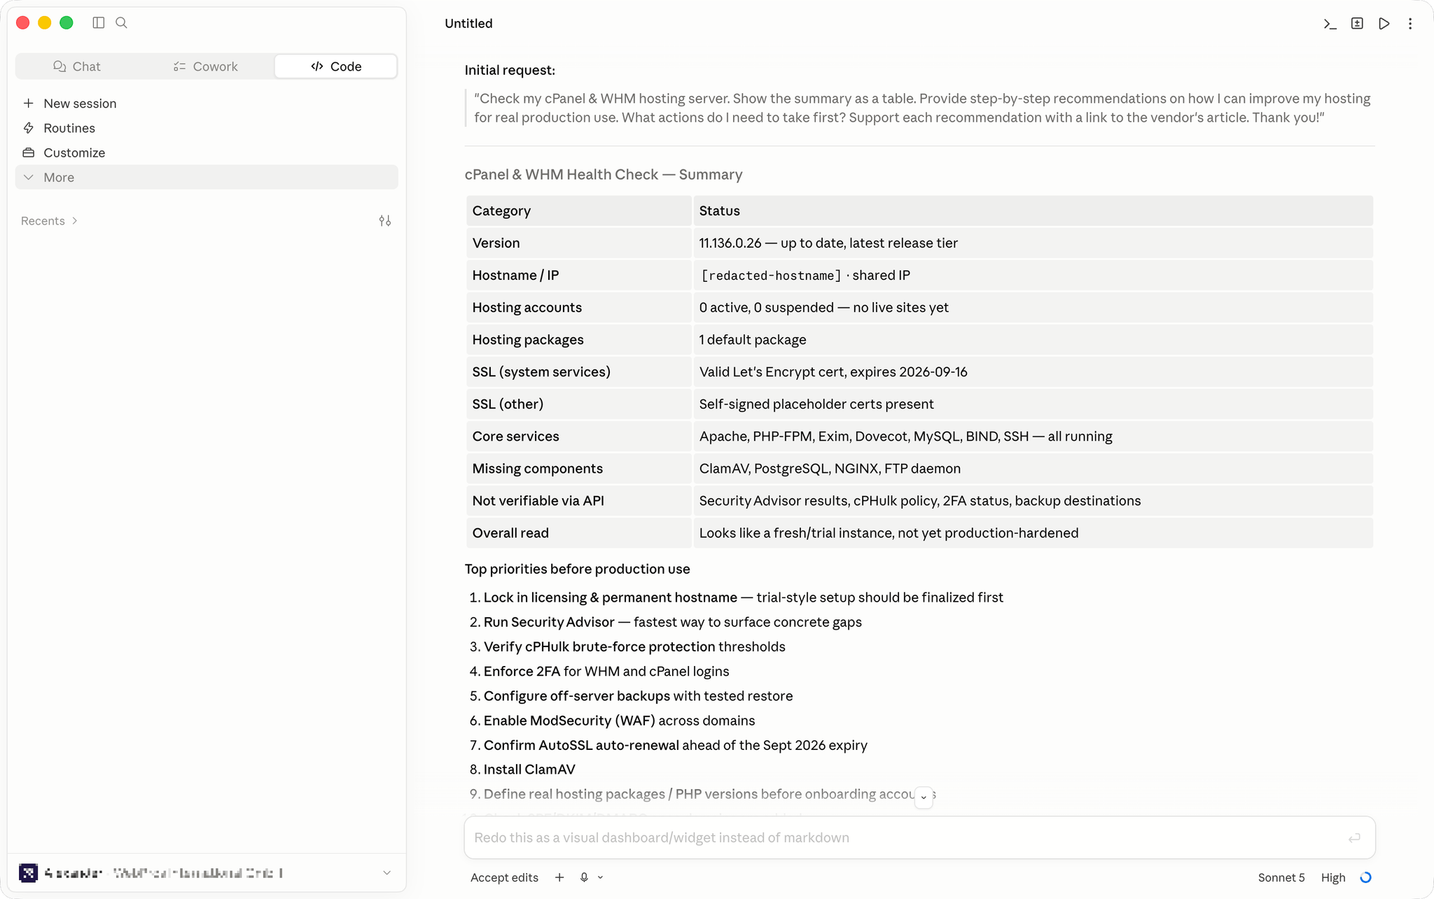Select the Code tab

tap(336, 66)
